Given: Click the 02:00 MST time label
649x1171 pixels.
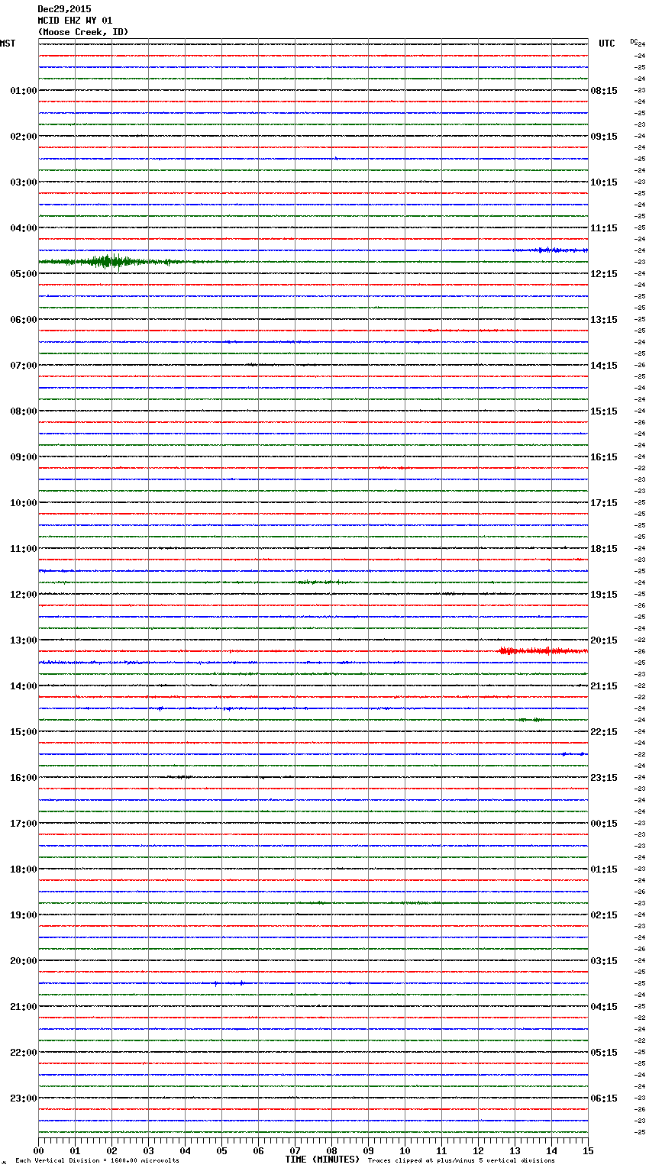Looking at the screenshot, I should pos(23,137).
